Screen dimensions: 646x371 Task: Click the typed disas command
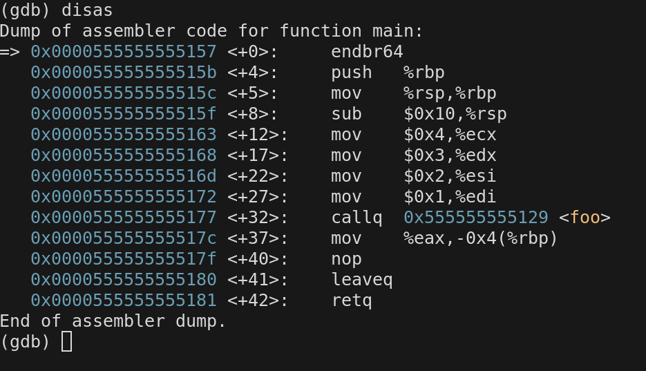tap(88, 10)
